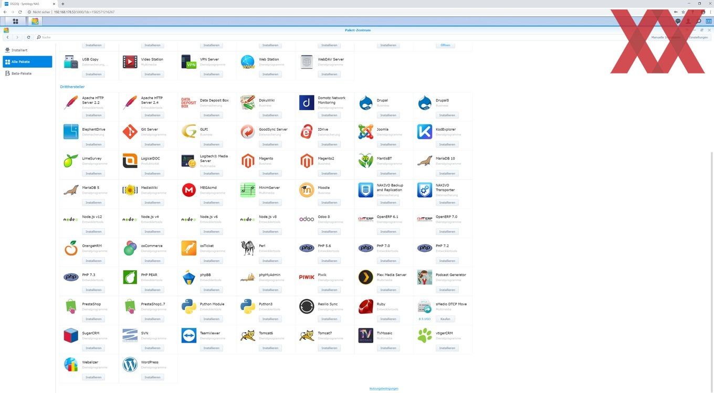Install the WebDAV Server package

[x=329, y=74]
